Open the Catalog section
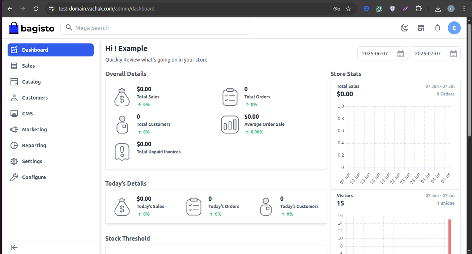This screenshot has height=254, width=472. [x=51, y=82]
